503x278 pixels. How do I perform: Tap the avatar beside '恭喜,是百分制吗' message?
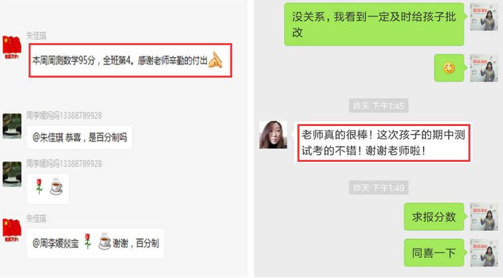(12, 125)
